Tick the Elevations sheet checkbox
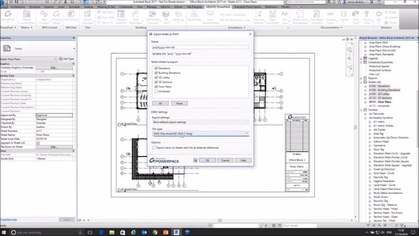 coord(156,68)
